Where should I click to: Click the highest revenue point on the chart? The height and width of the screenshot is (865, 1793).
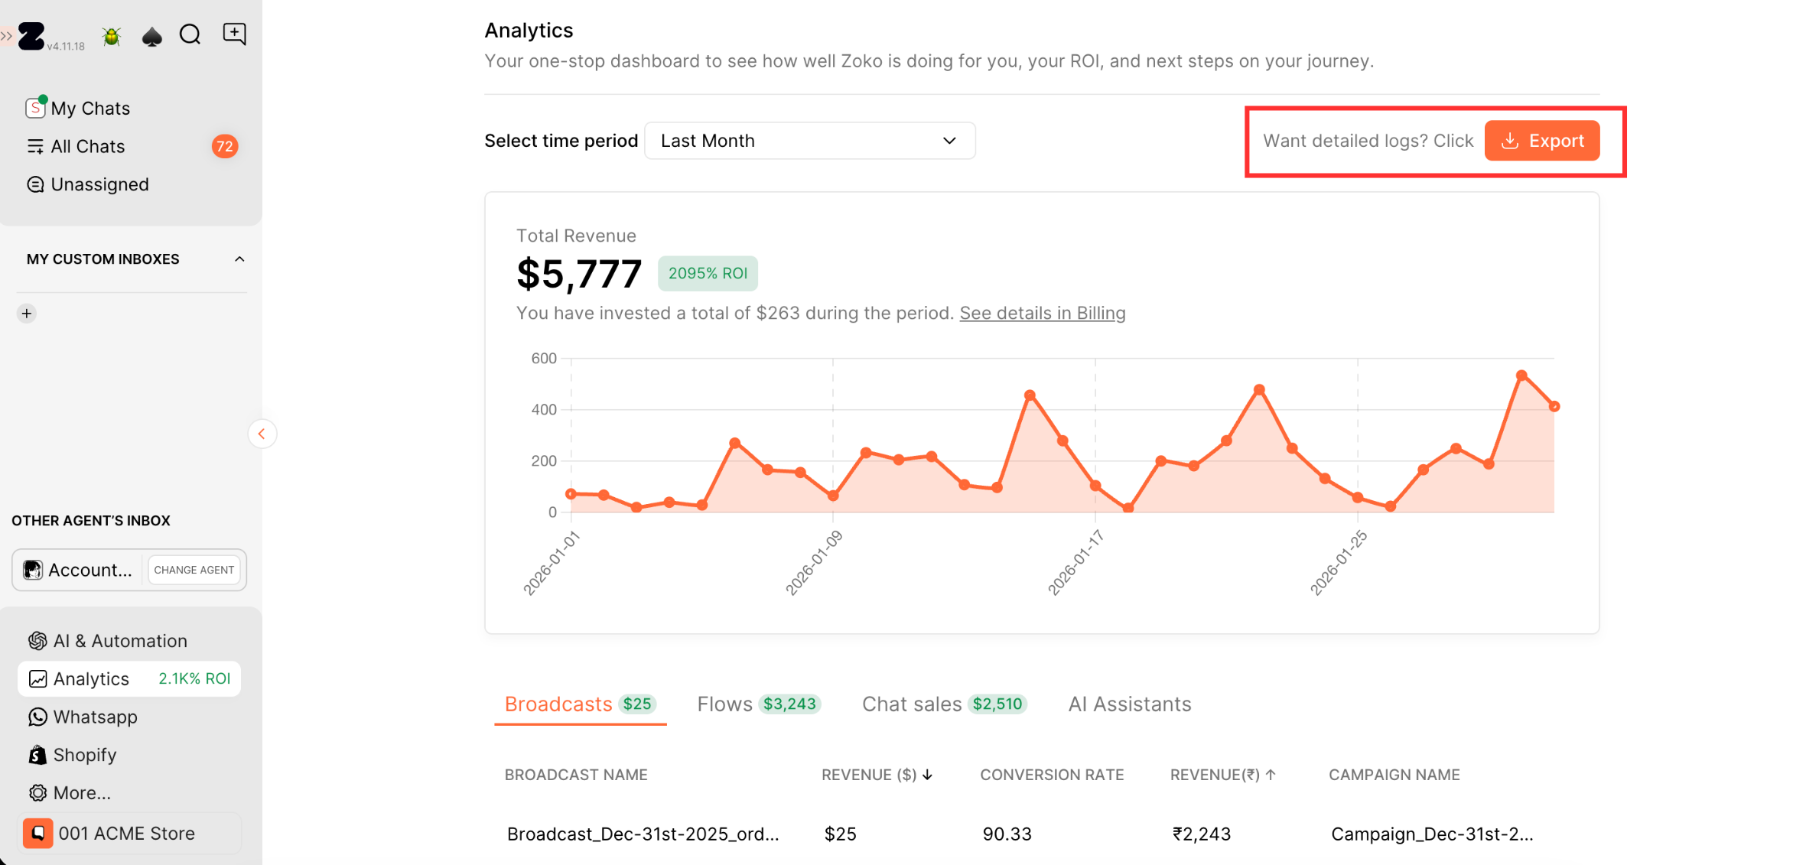click(1521, 376)
